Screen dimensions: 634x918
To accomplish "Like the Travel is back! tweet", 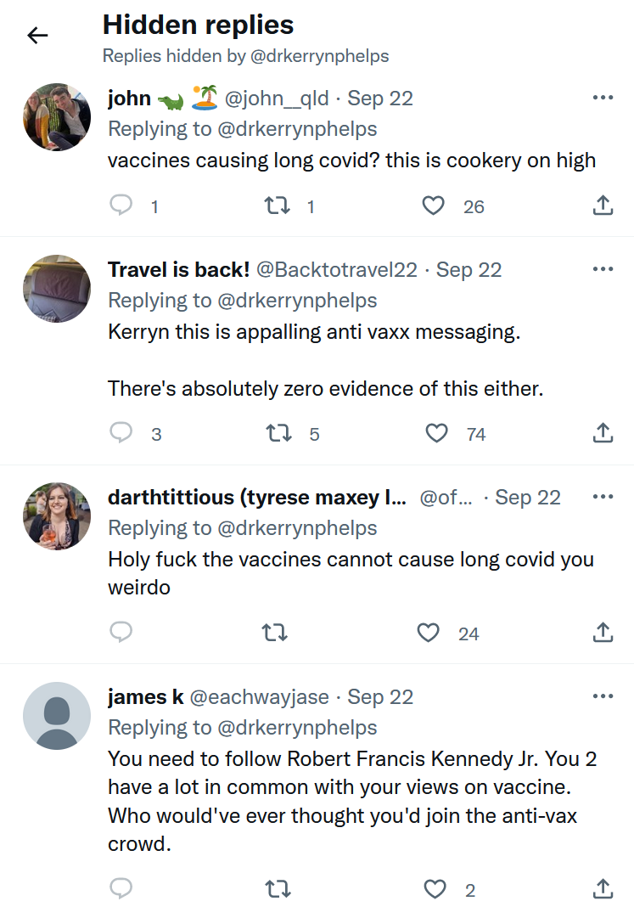I will point(436,434).
